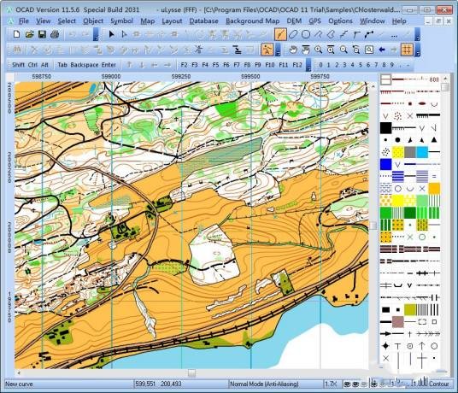
Task: Select the curve drawing mode tool
Action: (x=280, y=35)
